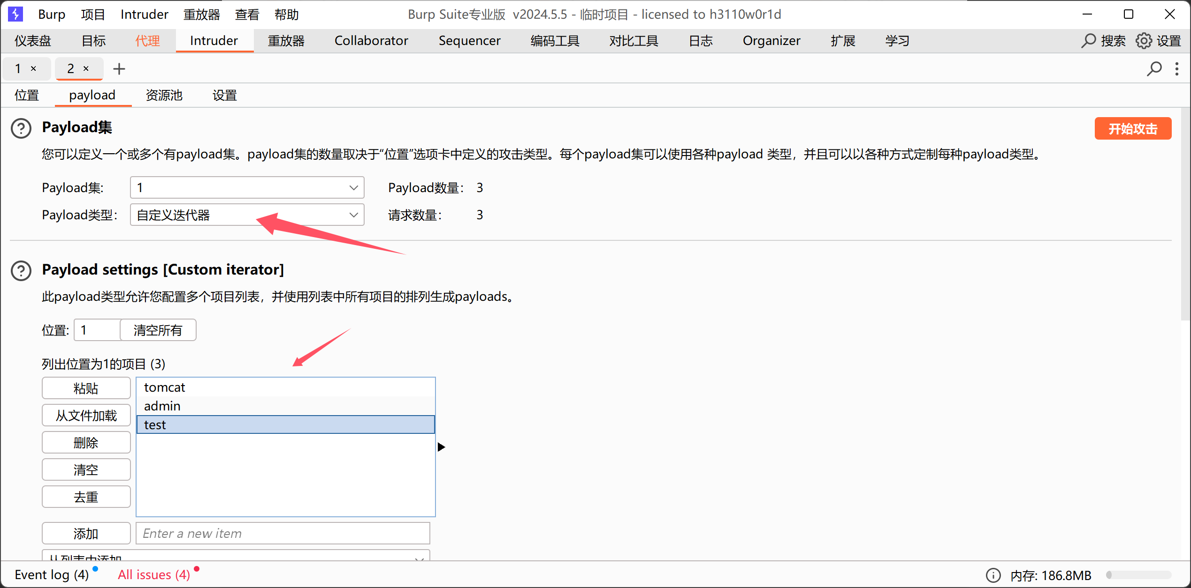Switch to the 重放器 main tab

click(x=286, y=41)
